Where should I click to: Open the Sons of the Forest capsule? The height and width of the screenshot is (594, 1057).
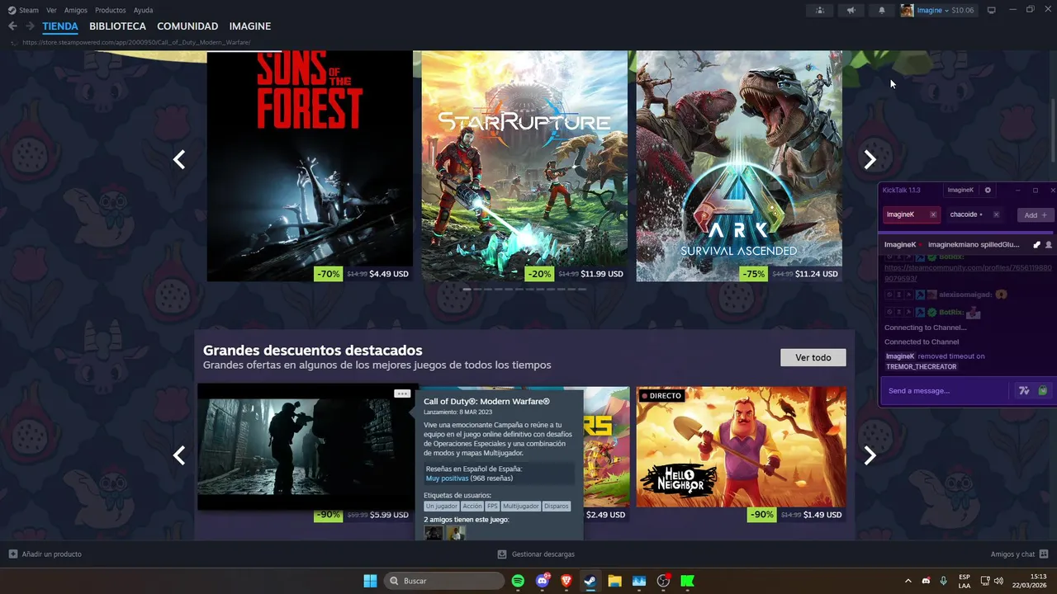(x=310, y=166)
